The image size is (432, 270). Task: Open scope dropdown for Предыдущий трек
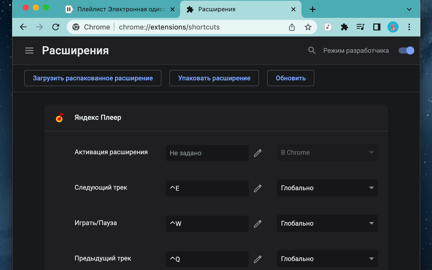[327, 259]
